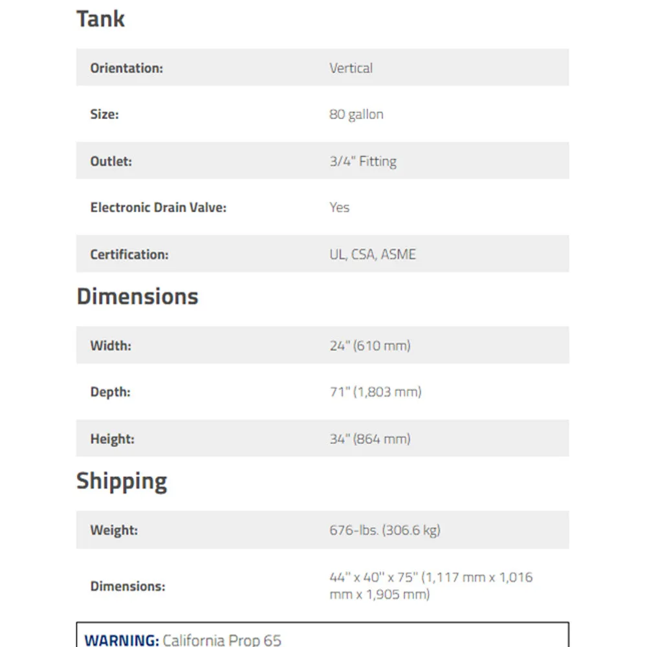Select the 34" (864 mm) height value
This screenshot has width=647, height=647.
[x=369, y=439]
